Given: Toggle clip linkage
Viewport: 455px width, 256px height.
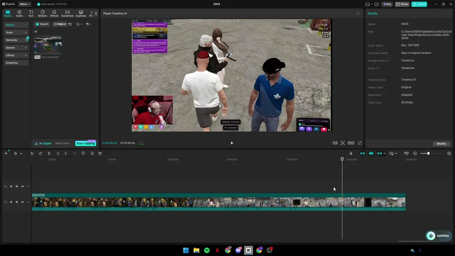Looking at the screenshot, I should 380,153.
